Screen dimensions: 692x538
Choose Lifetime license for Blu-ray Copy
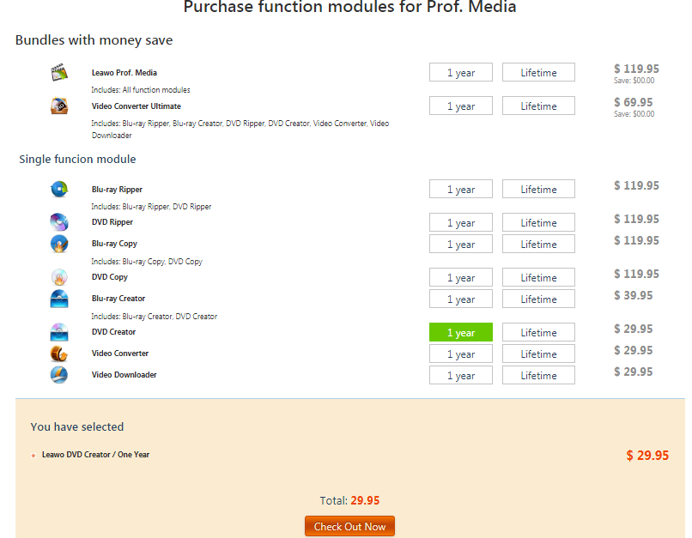point(538,244)
